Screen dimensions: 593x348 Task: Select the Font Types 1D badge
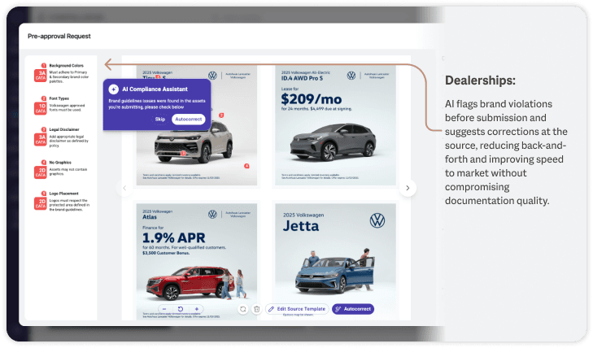click(x=41, y=108)
